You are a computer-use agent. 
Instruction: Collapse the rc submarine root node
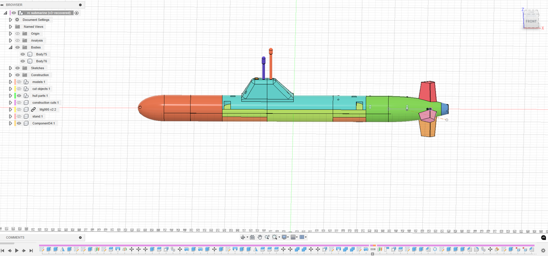point(5,13)
